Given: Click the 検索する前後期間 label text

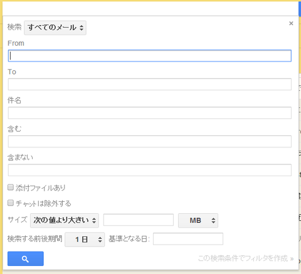Looking at the screenshot, I should pyautogui.click(x=34, y=239).
